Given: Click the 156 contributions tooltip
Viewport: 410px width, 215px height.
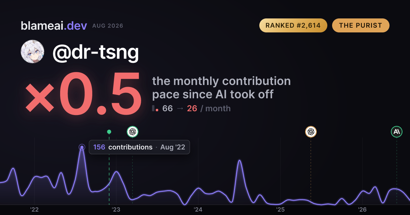Looking at the screenshot, I should point(139,147).
